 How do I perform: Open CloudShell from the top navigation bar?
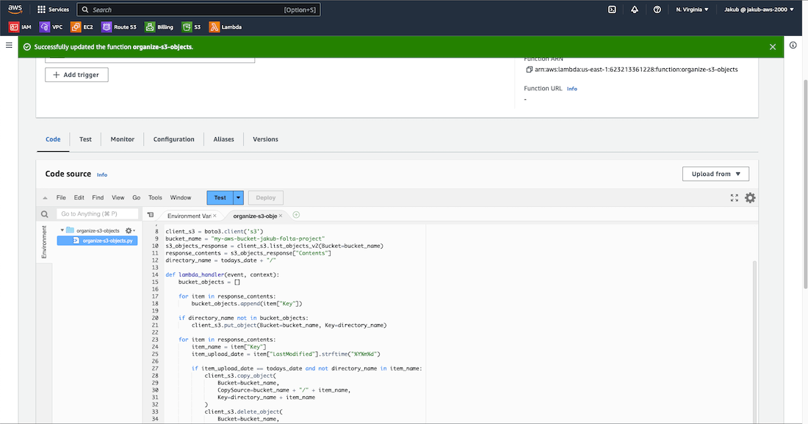point(612,10)
